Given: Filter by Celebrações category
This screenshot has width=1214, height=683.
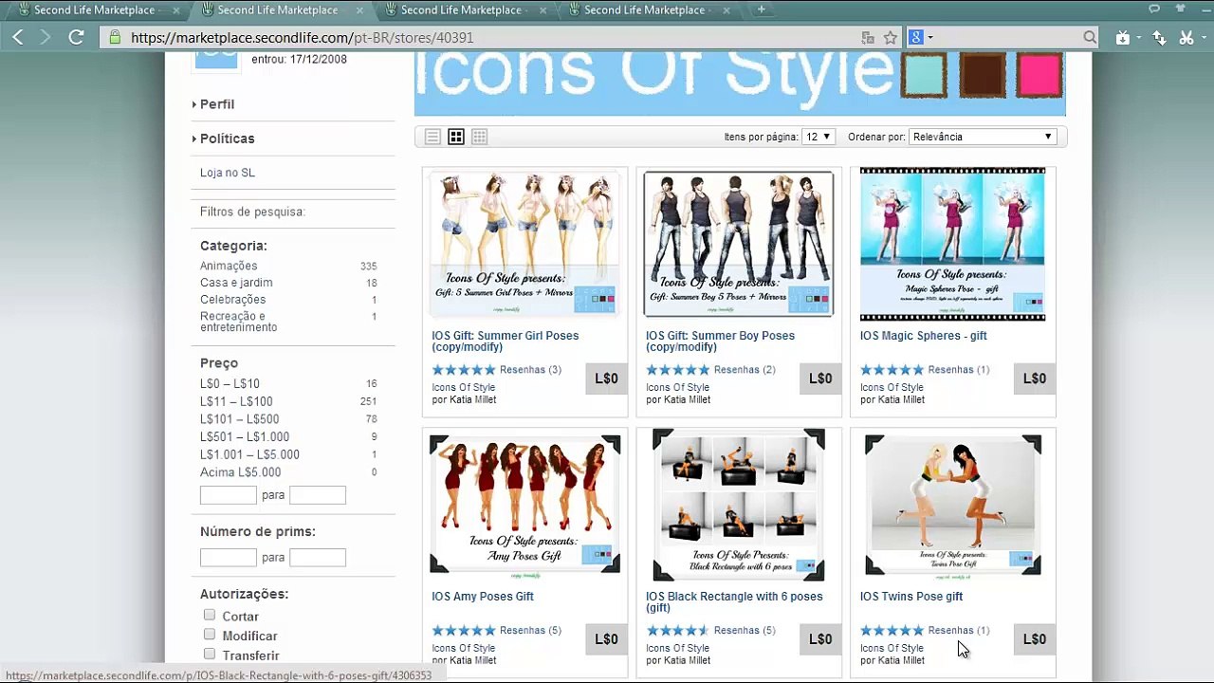Looking at the screenshot, I should 232,299.
